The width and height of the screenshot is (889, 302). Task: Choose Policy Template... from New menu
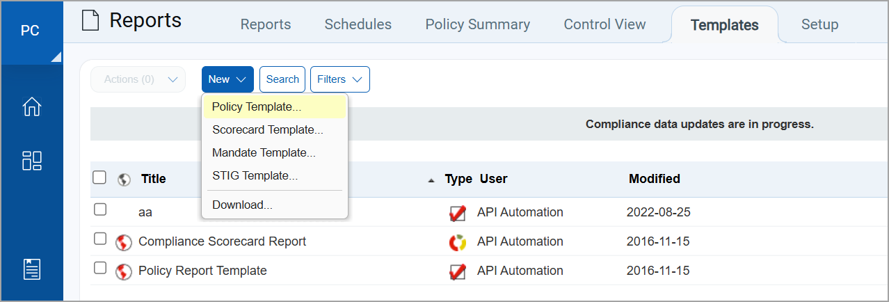pyautogui.click(x=275, y=107)
